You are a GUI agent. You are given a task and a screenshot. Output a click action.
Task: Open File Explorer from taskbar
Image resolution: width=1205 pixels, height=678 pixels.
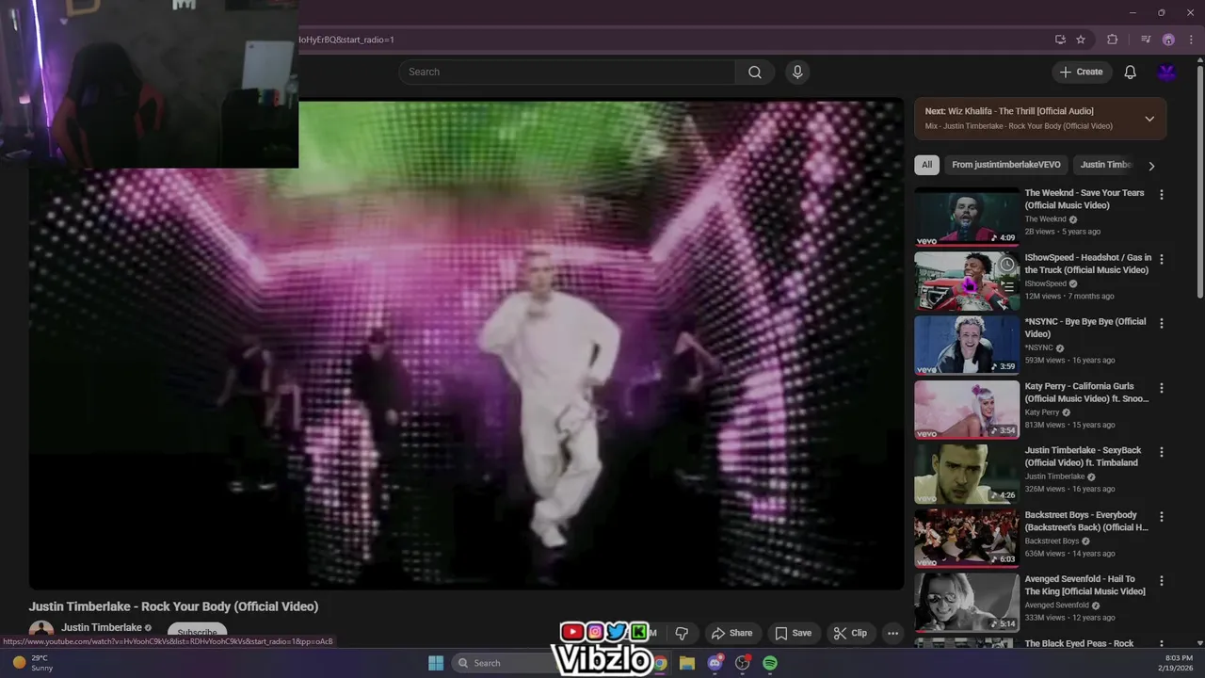click(687, 663)
